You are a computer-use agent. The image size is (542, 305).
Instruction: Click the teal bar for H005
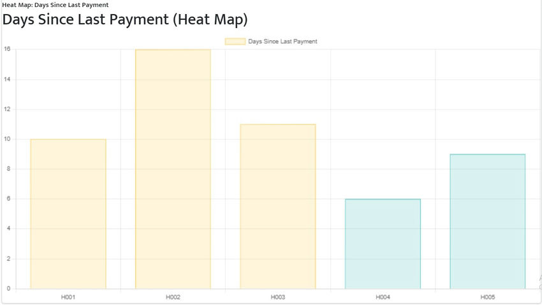point(487,221)
